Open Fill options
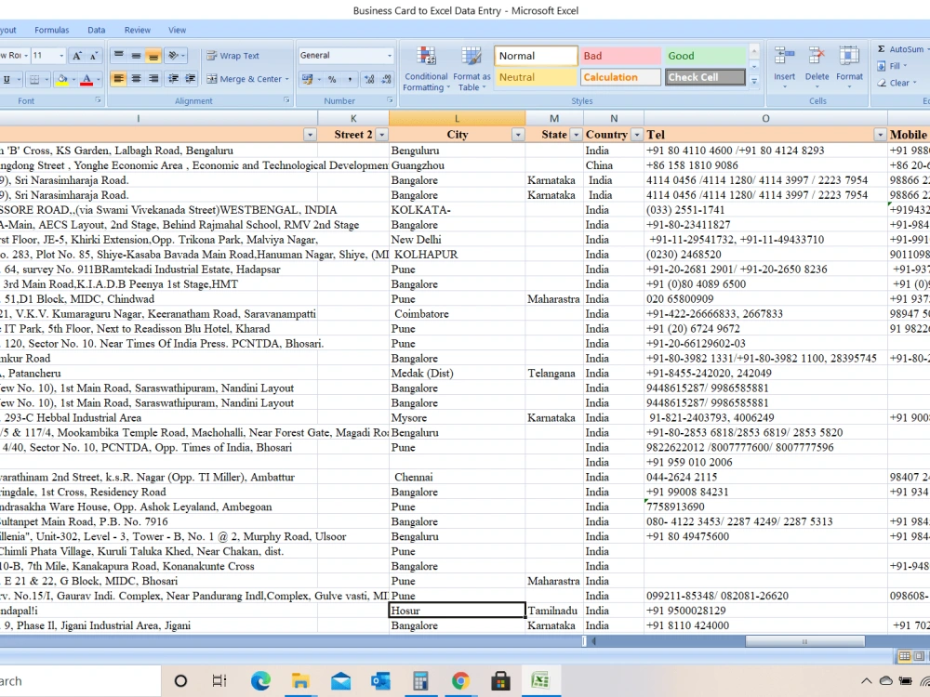This screenshot has height=697, width=930. (x=893, y=66)
